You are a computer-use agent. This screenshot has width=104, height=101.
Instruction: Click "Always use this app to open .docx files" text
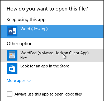pyautogui.click(x=48, y=94)
